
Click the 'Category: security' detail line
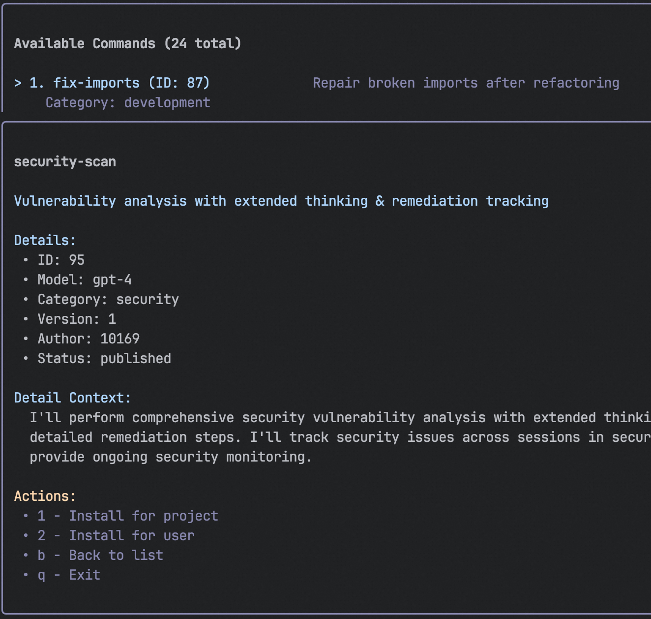pos(108,299)
